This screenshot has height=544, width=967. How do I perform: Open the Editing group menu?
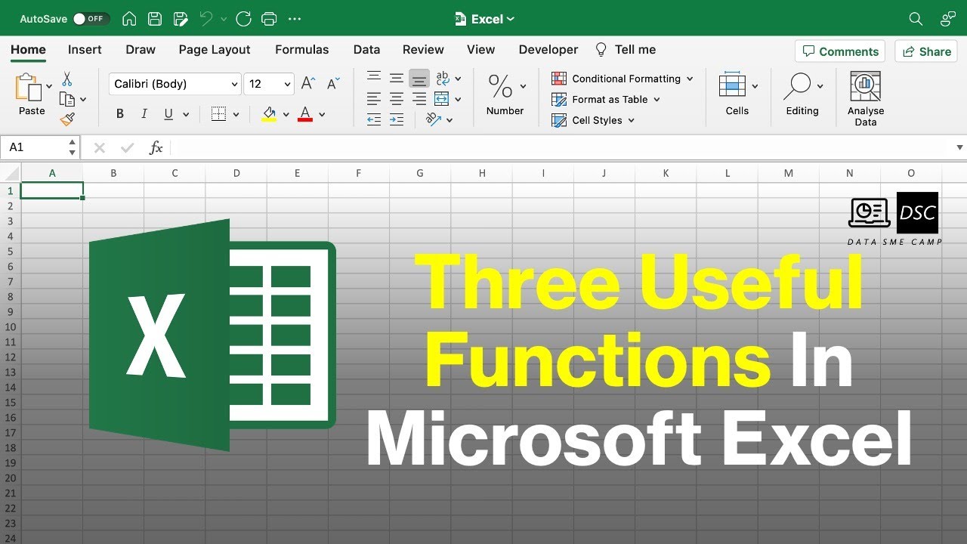[802, 94]
